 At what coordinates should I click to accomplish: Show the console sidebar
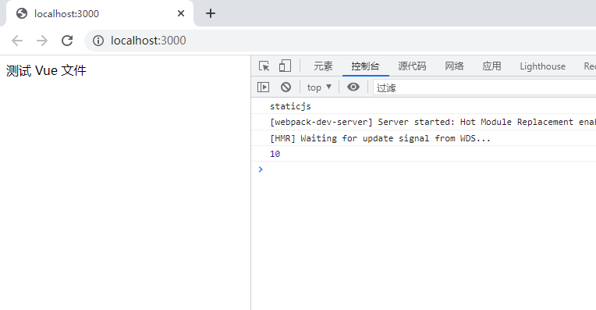pos(263,87)
